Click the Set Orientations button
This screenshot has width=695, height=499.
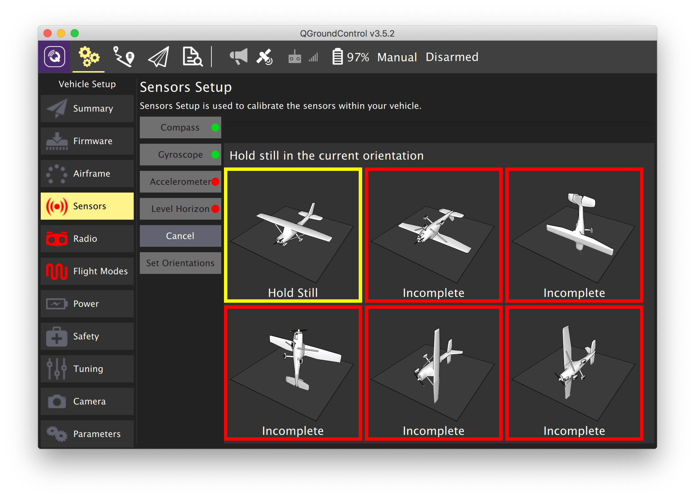pyautogui.click(x=180, y=263)
